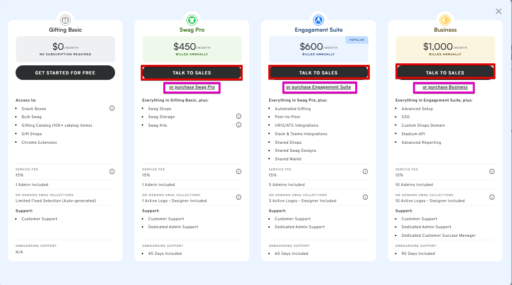Follow the 'or purchase Business' link
Image resolution: width=512 pixels, height=285 pixels.
[445, 87]
